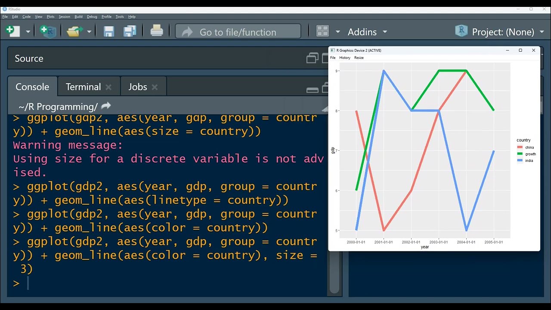The height and width of the screenshot is (310, 551).
Task: Open the Code menu
Action: click(x=27, y=17)
